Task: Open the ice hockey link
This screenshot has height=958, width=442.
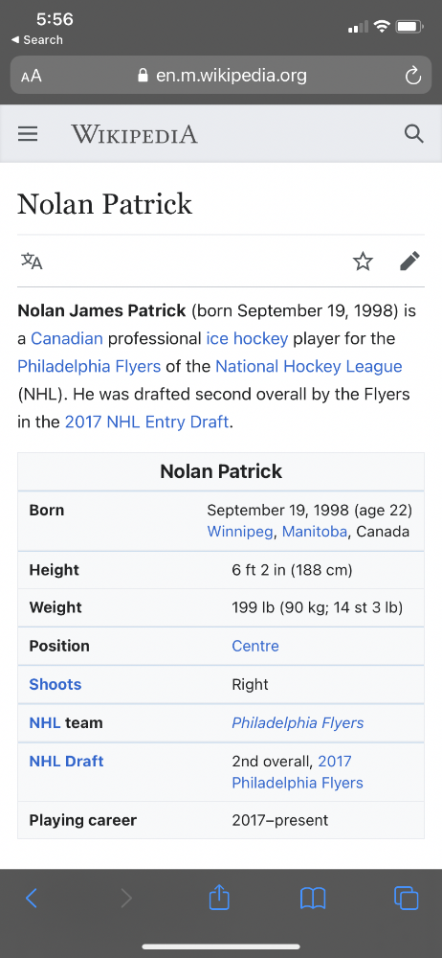Action: [x=247, y=338]
